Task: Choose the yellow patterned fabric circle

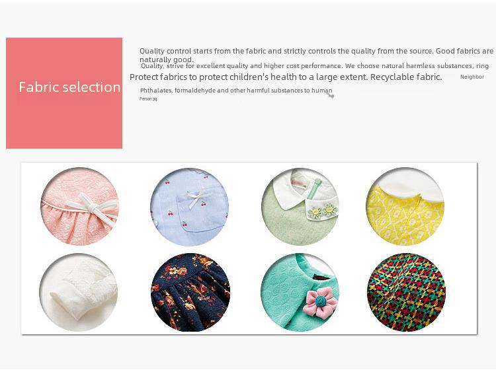Action: (x=405, y=207)
